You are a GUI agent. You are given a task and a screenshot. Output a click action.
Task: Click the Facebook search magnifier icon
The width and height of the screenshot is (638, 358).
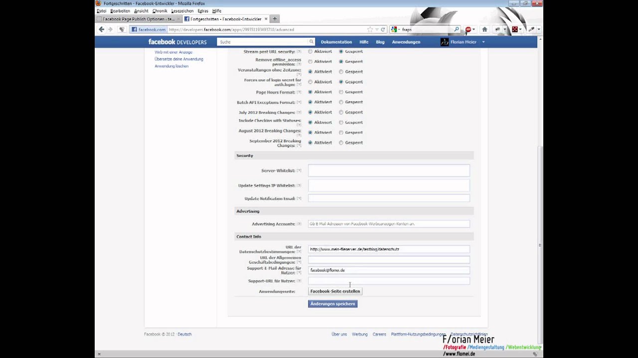click(312, 42)
